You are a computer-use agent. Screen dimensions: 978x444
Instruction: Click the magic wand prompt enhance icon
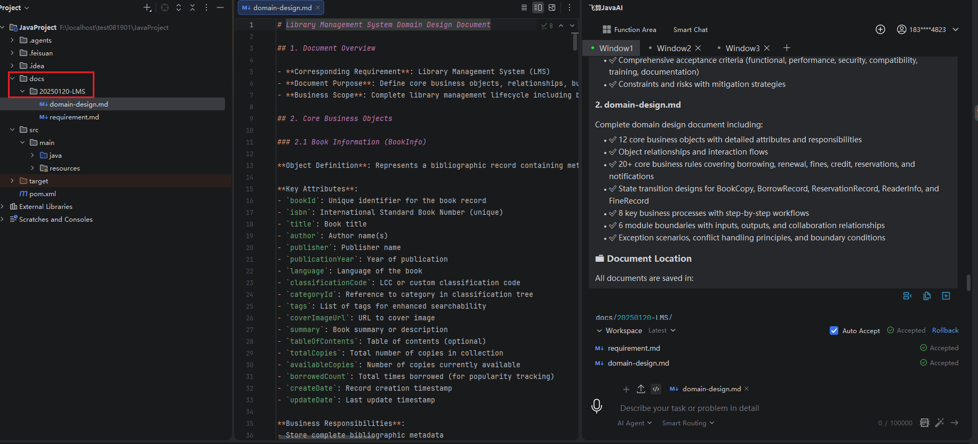pos(940,423)
